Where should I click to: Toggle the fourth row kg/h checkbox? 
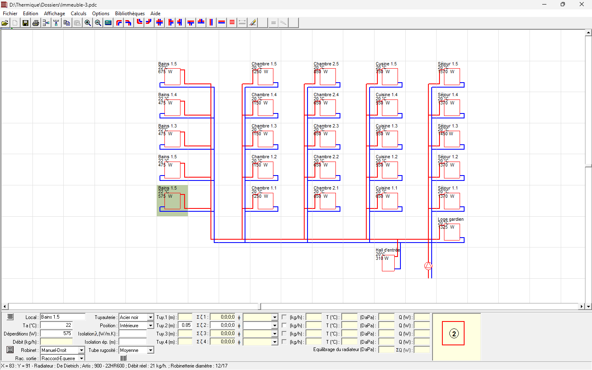pos(284,342)
